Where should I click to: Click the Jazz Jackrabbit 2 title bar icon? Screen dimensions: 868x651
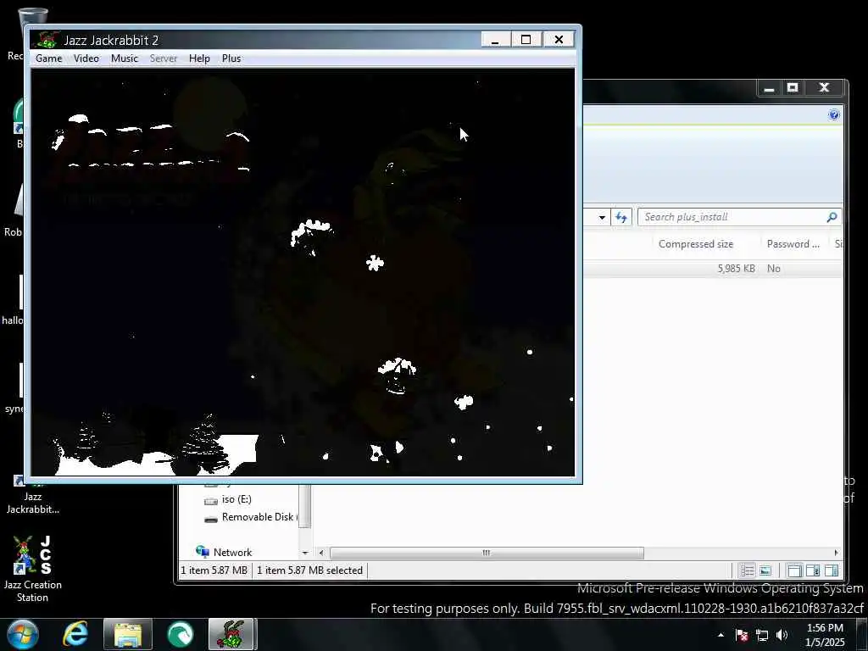click(47, 40)
